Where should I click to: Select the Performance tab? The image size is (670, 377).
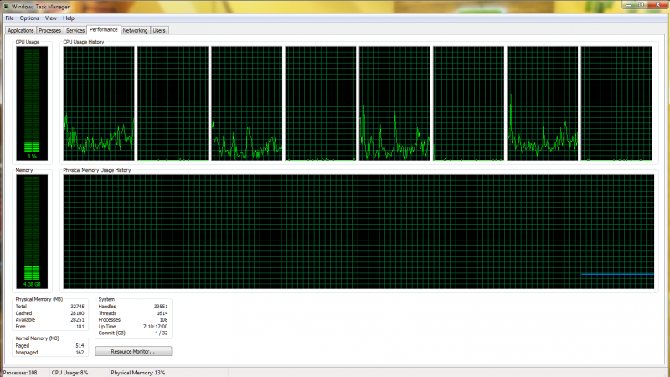(x=103, y=29)
